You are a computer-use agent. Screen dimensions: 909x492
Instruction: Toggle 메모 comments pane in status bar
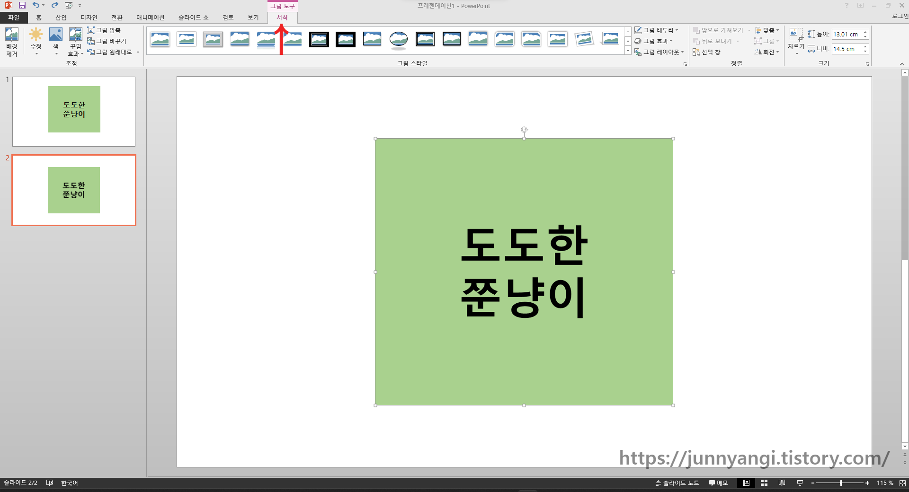click(x=718, y=483)
